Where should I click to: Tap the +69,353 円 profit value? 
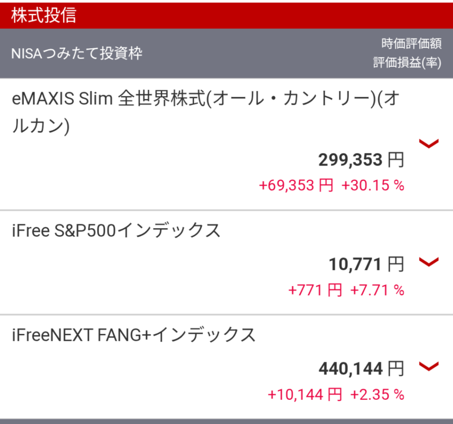(x=296, y=185)
